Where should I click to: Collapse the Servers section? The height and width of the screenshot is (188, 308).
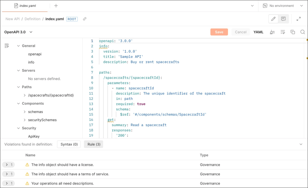(18, 71)
